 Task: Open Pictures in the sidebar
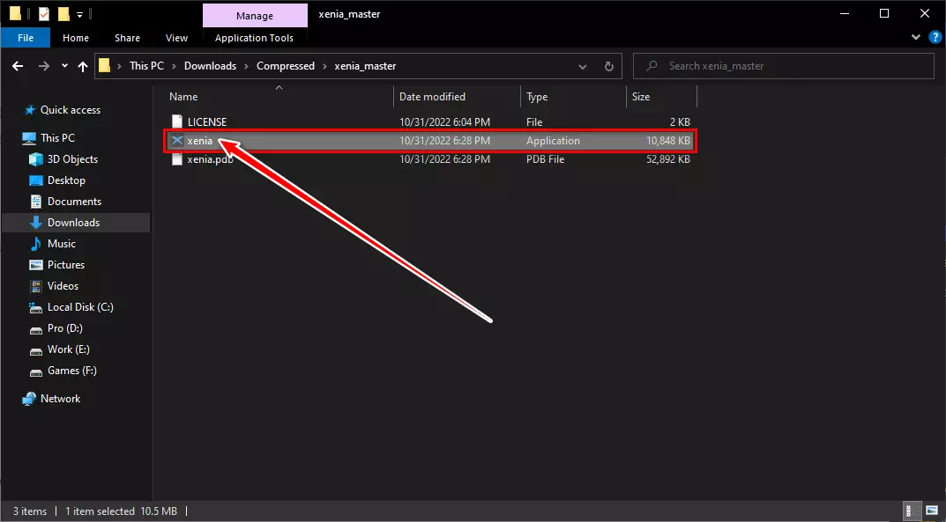tap(66, 264)
